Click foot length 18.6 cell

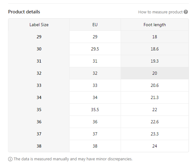tap(155, 49)
